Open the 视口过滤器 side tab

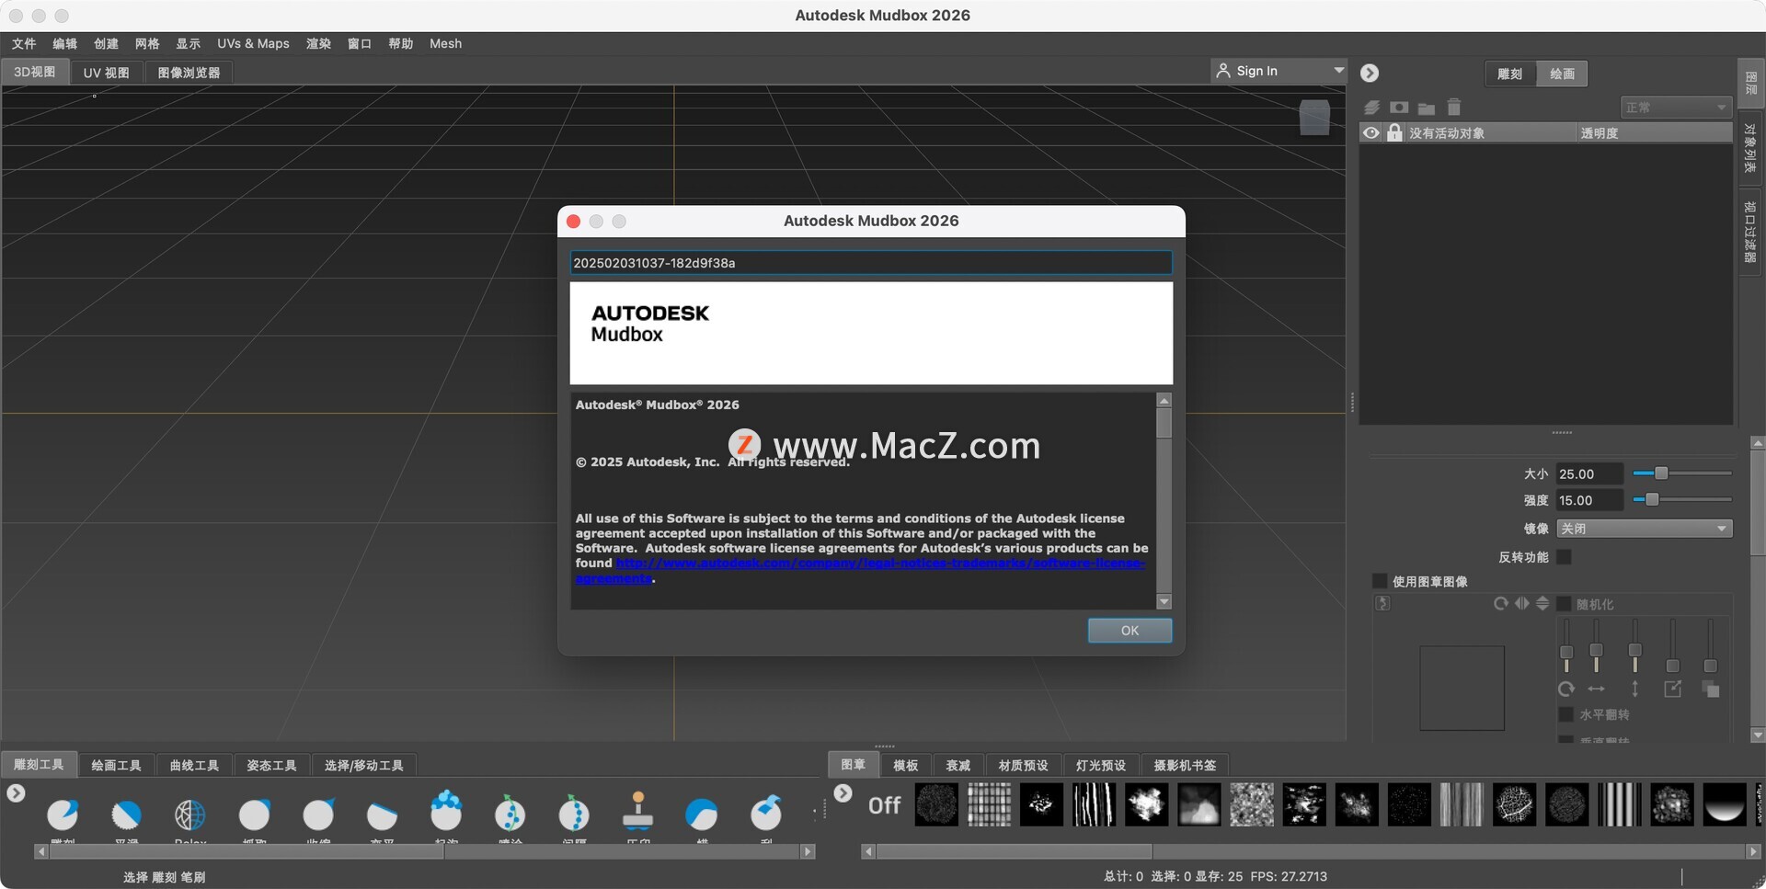pyautogui.click(x=1750, y=231)
